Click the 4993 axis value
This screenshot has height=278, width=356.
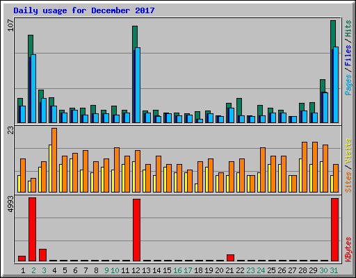[10, 204]
